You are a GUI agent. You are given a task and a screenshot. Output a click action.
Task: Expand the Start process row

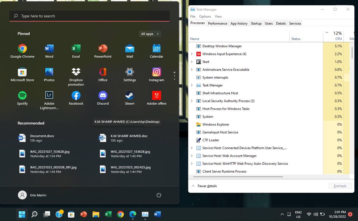192,62
